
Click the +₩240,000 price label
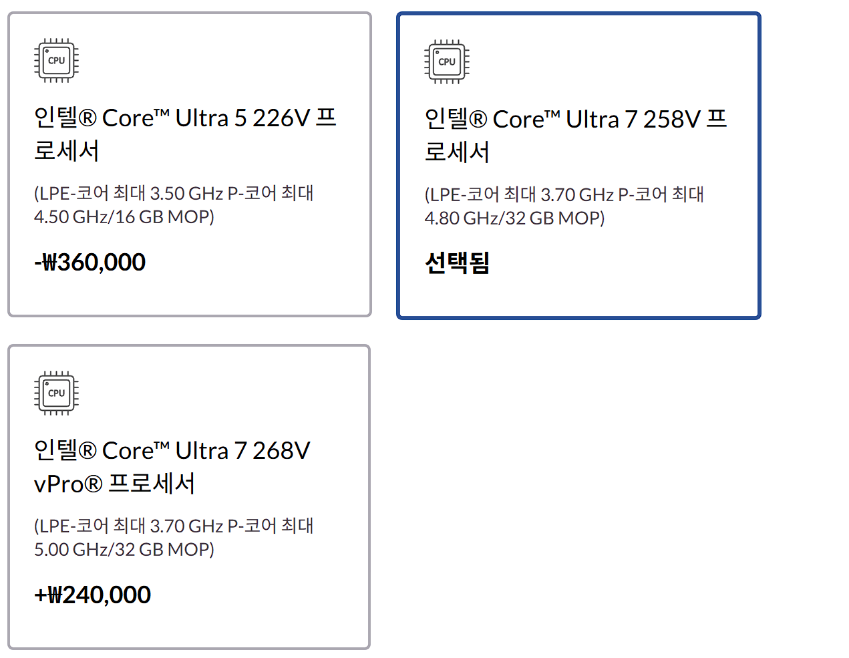click(x=92, y=594)
